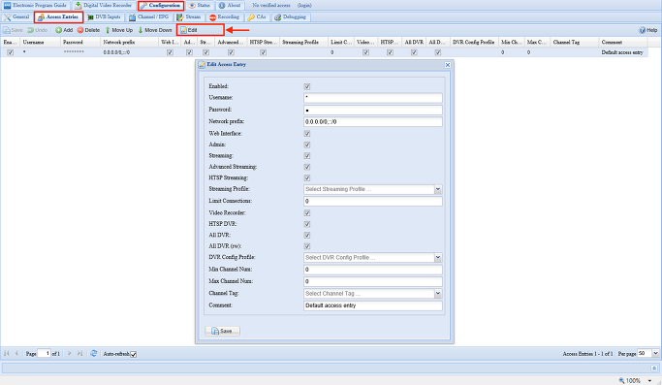Open the Per page dropdown

click(x=655, y=353)
